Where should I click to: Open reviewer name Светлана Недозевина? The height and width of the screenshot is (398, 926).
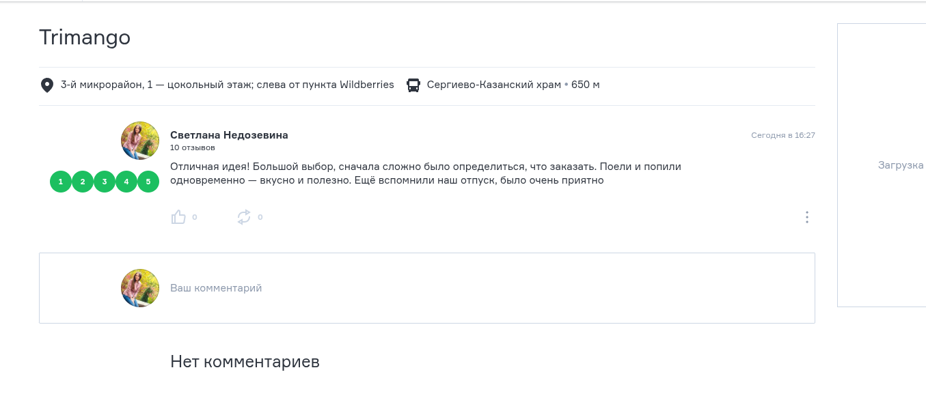[229, 135]
